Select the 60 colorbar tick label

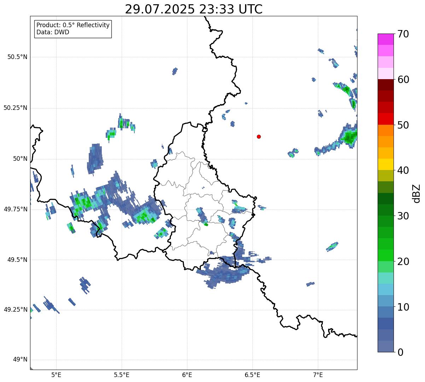click(x=403, y=80)
